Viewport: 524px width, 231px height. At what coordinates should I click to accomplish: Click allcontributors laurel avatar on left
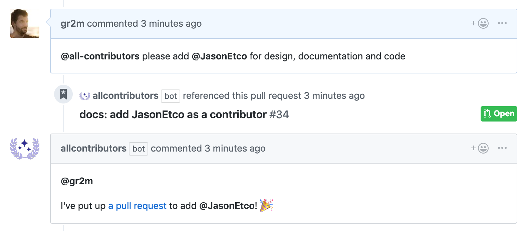click(x=25, y=148)
